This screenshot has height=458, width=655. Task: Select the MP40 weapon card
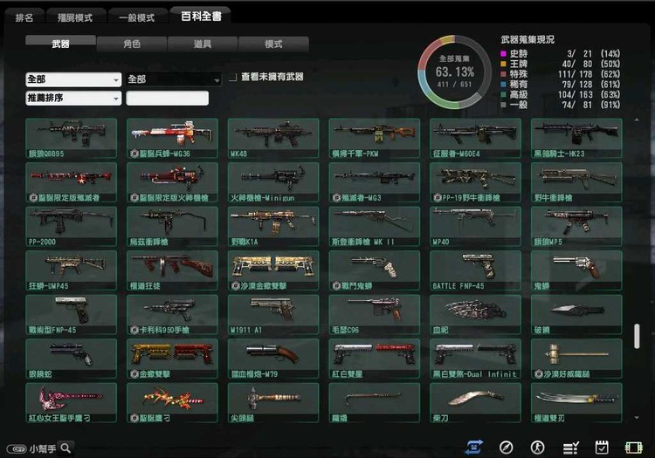475,227
